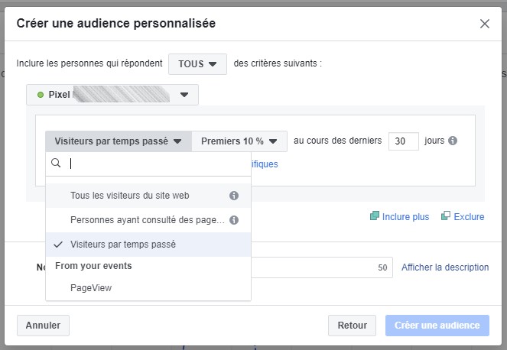Viewport: 507px width, 350px height.
Task: Click 'Afficher la description' link
Action: point(444,267)
